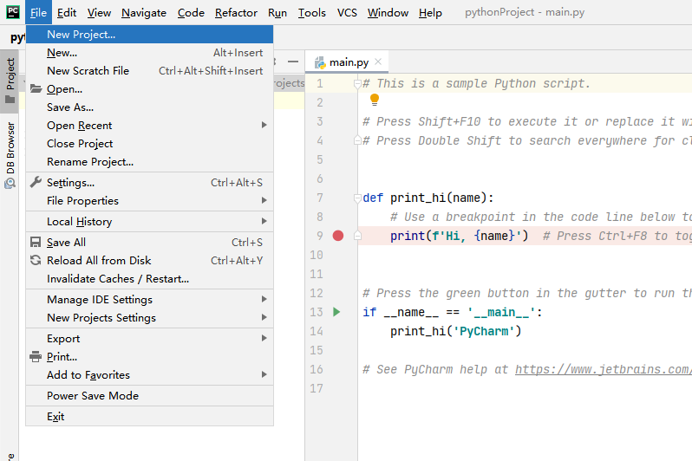Click line number 17 in the gutter

point(317,389)
